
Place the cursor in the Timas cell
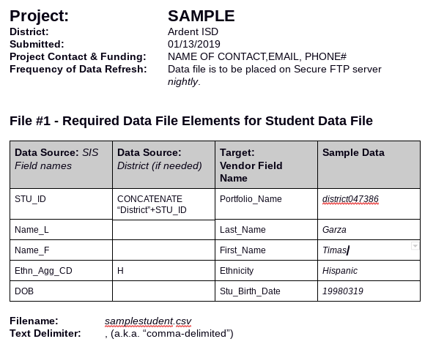coord(369,250)
